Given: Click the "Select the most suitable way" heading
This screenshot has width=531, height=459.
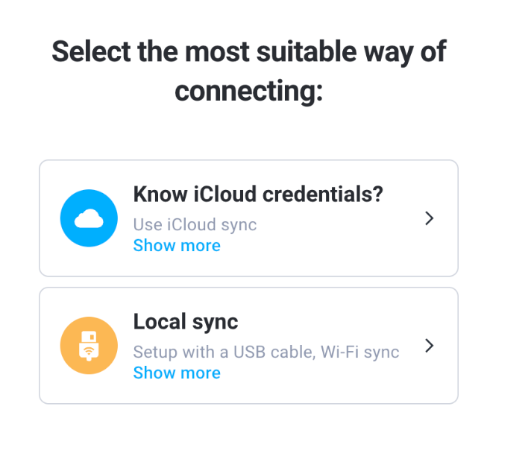Looking at the screenshot, I should point(249,53).
